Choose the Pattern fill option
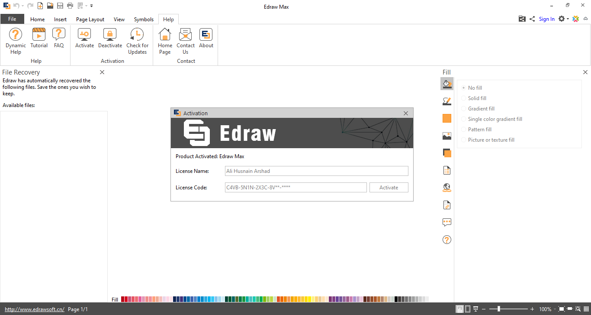The height and width of the screenshot is (315, 591). (476, 130)
